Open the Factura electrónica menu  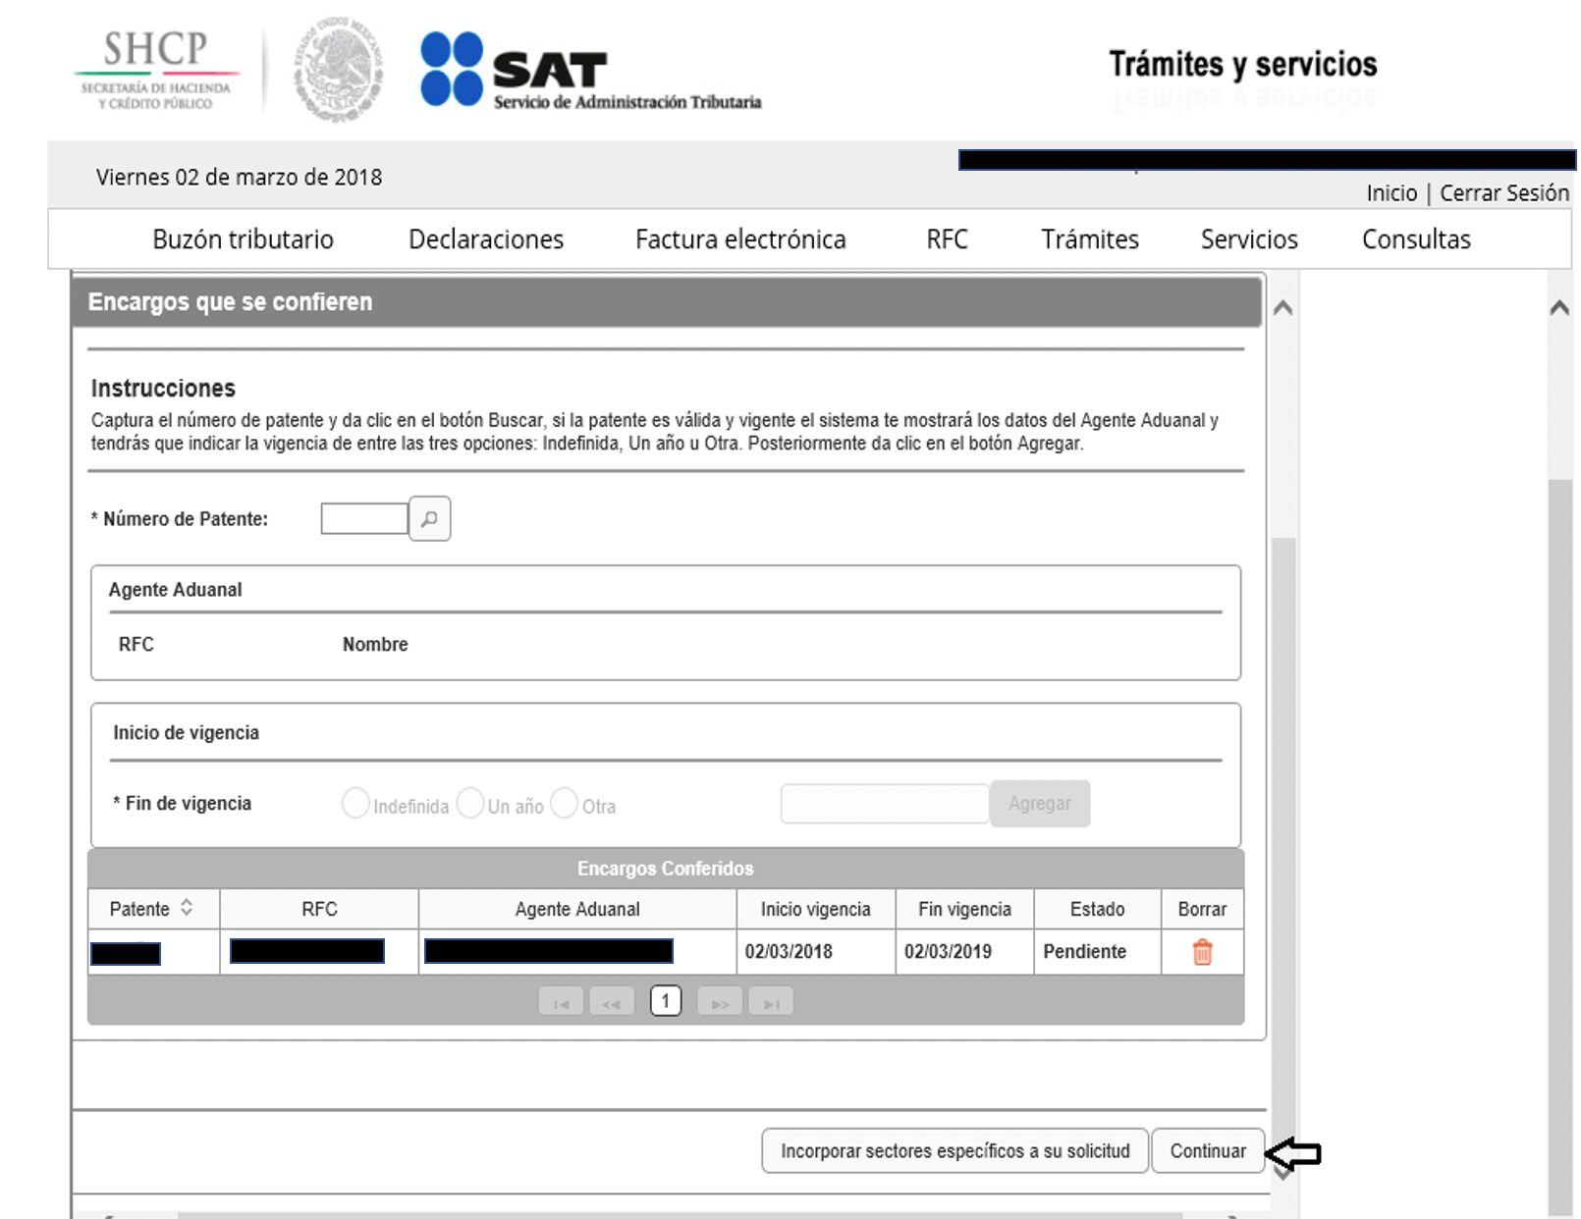(739, 239)
